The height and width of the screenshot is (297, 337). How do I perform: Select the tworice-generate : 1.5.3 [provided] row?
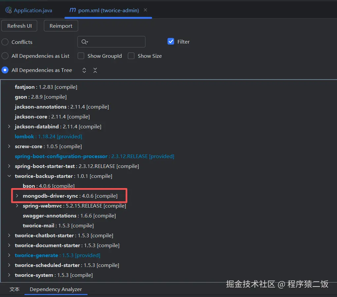[57, 255]
